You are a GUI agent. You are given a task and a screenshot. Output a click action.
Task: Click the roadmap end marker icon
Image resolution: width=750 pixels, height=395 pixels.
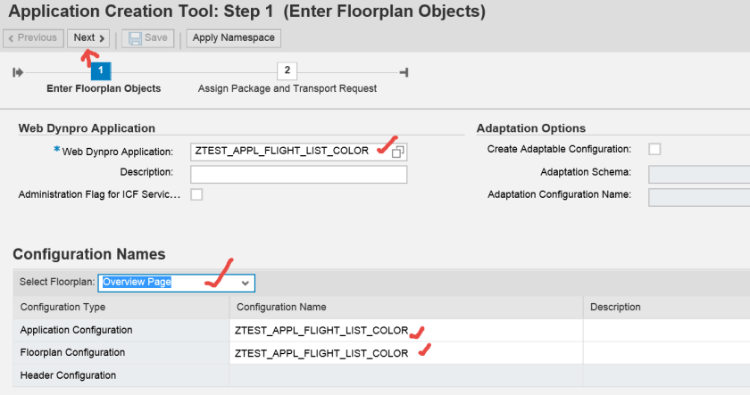(404, 71)
